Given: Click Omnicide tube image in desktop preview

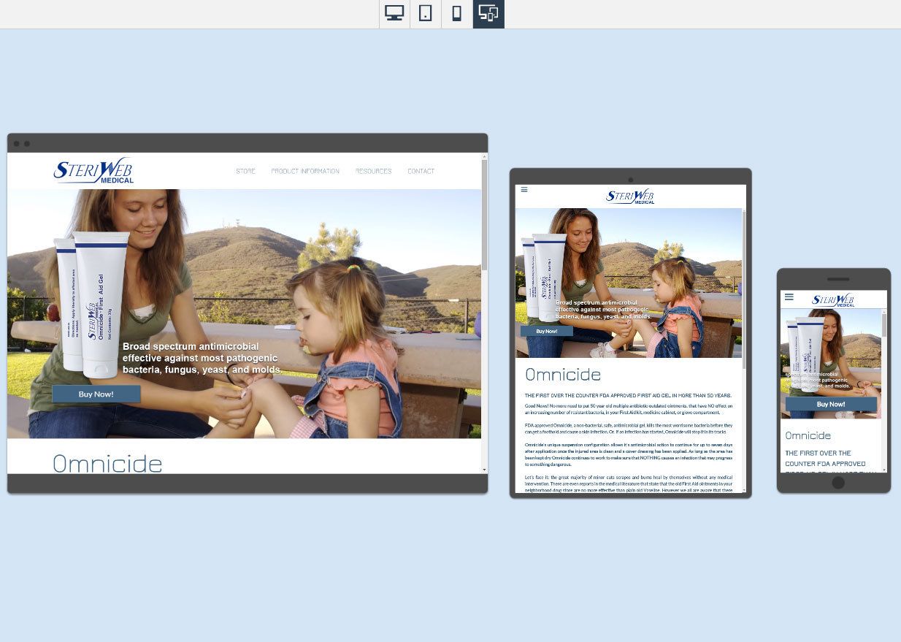Looking at the screenshot, I should (x=93, y=306).
